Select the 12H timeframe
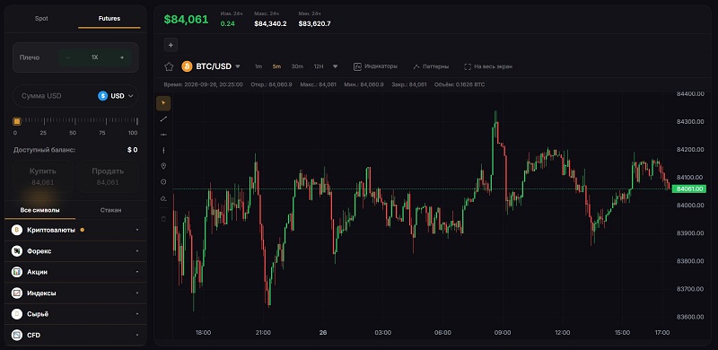This screenshot has width=718, height=350. click(x=319, y=66)
